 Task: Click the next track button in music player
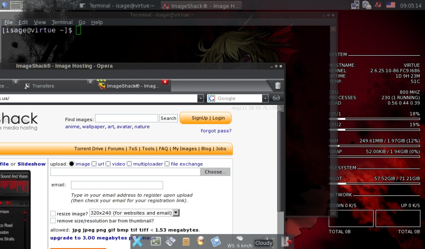(x=10, y=203)
